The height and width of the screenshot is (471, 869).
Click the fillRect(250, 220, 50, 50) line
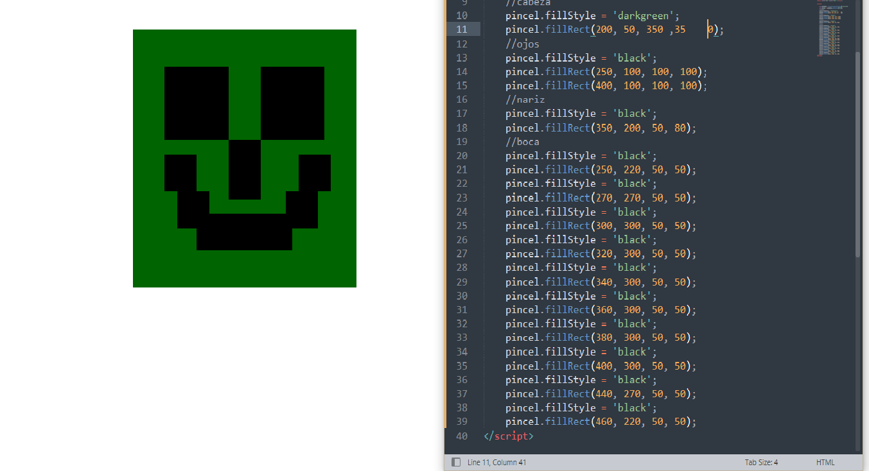601,170
